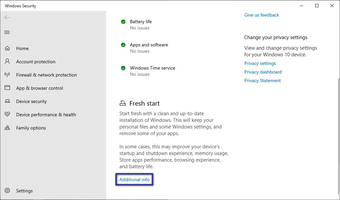
Task: Open the Give us feedback link
Action: click(262, 15)
